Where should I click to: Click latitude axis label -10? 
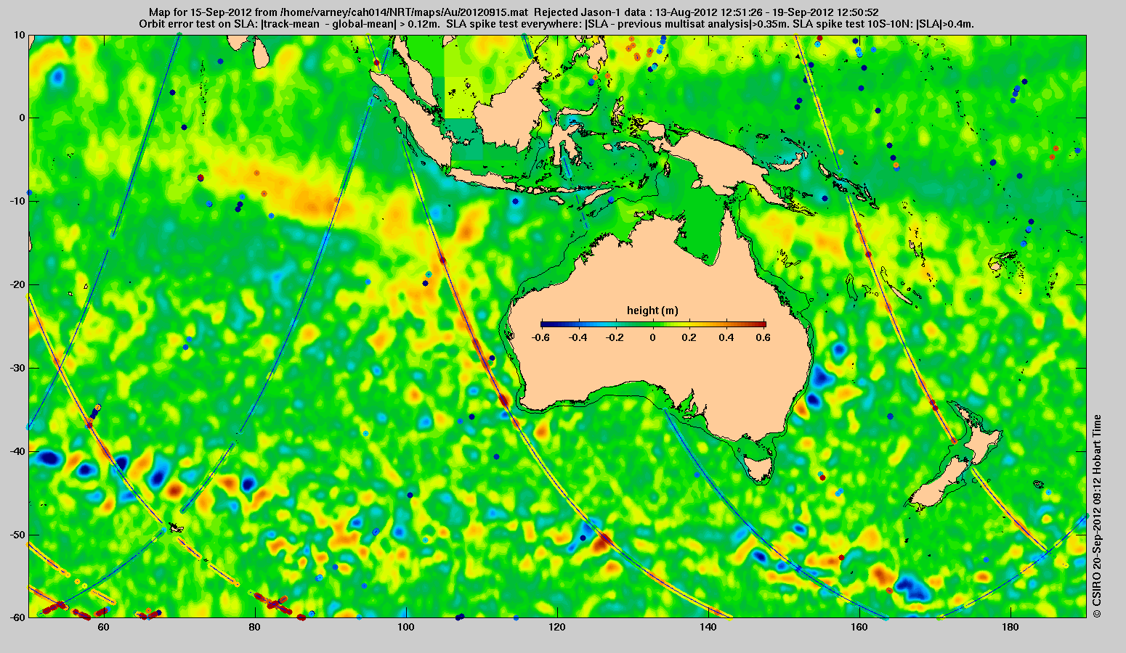point(17,201)
